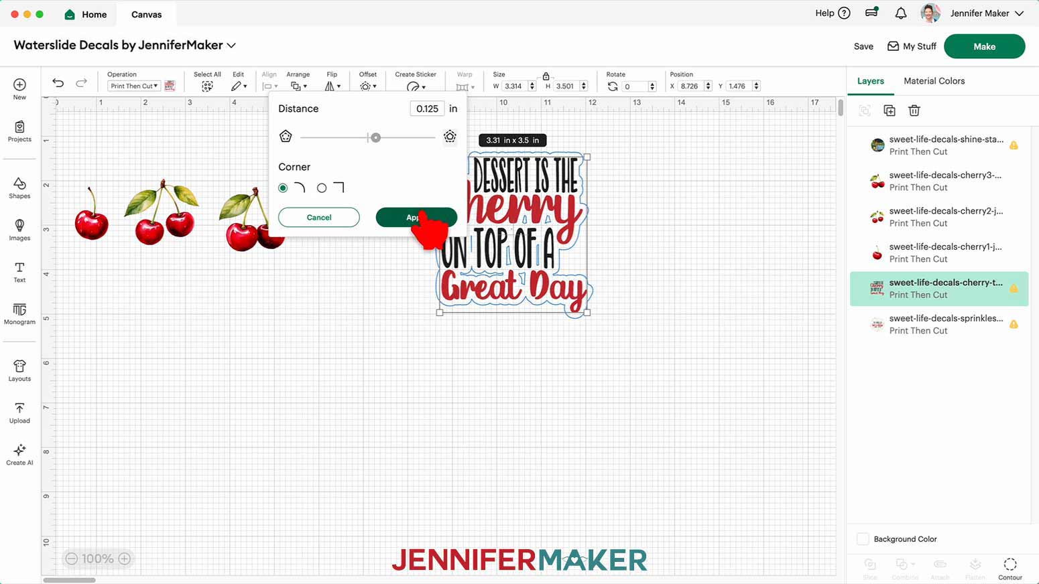Image resolution: width=1039 pixels, height=584 pixels.
Task: Open the Operation Print Then Cut dropdown
Action: click(134, 86)
